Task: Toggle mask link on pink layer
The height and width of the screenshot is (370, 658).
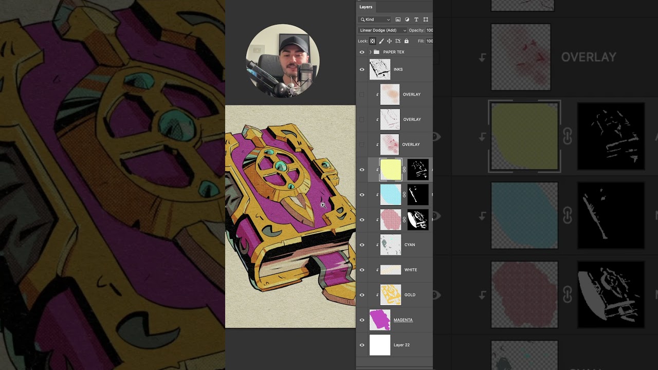Action: coord(404,220)
